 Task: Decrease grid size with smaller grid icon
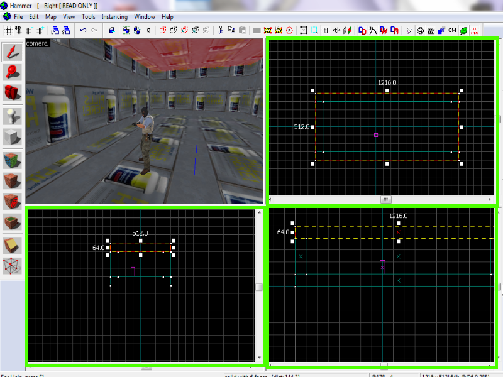pos(29,30)
